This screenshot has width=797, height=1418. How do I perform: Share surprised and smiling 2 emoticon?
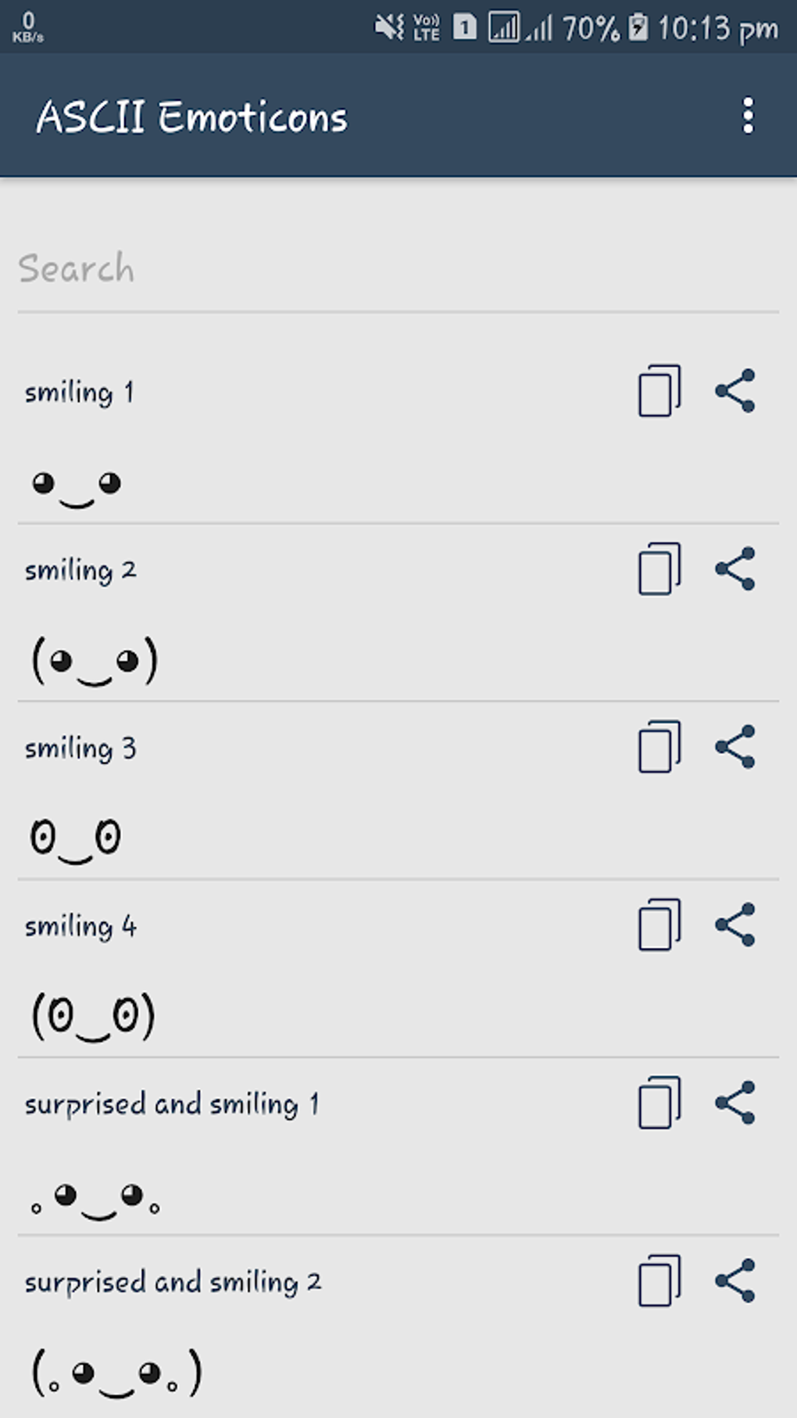pyautogui.click(x=735, y=1281)
